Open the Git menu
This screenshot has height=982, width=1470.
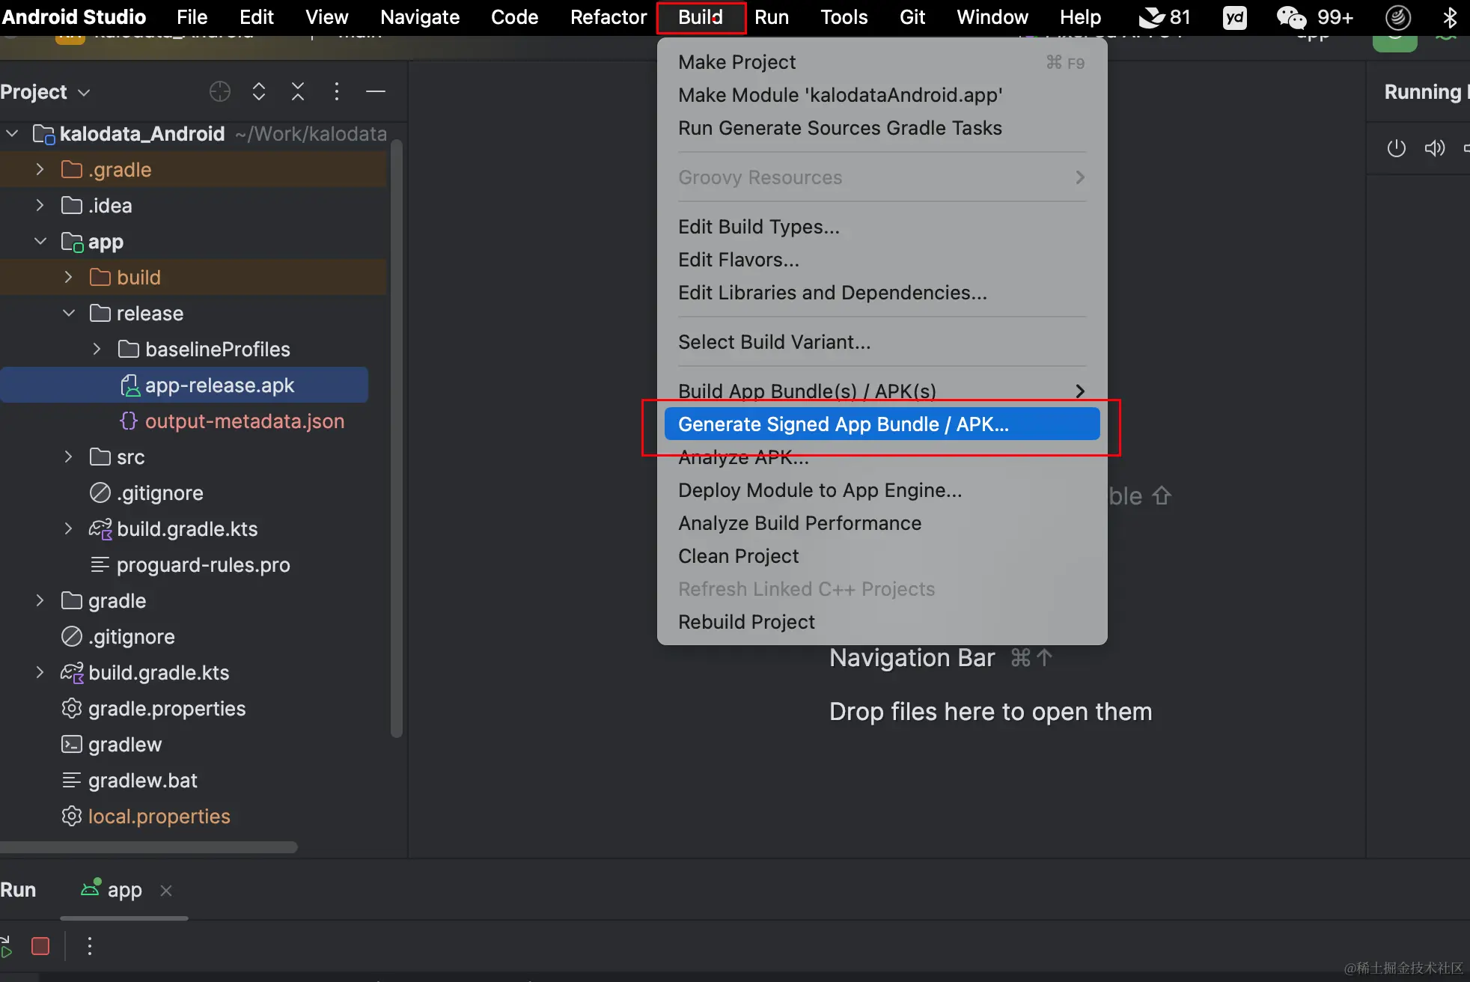912,16
